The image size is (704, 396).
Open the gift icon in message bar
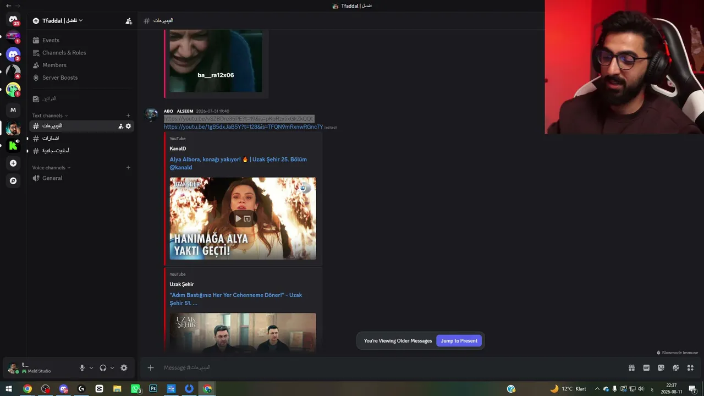pyautogui.click(x=631, y=368)
